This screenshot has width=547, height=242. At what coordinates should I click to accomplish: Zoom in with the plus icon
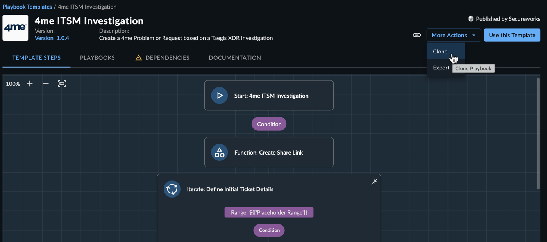click(x=30, y=84)
